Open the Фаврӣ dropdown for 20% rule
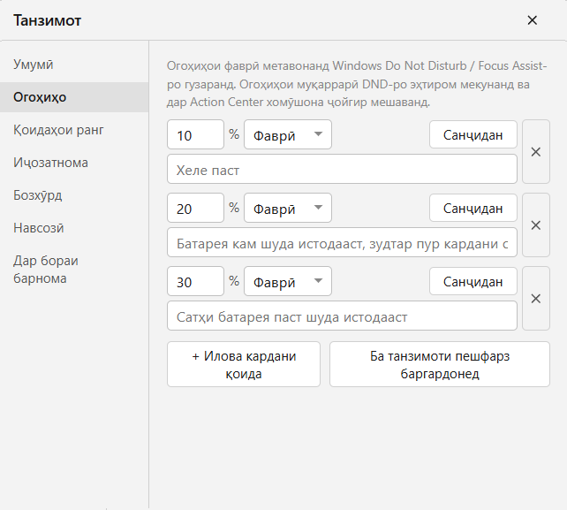The width and height of the screenshot is (567, 510). pos(288,208)
